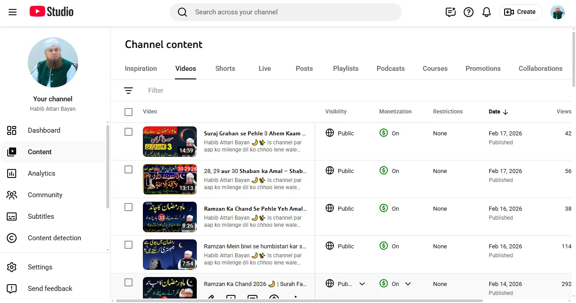
Task: Click globe visibility icon for Suraj Grahan video
Action: pos(330,133)
